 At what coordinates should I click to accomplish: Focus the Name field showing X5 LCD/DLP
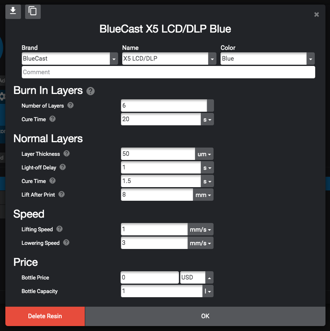pos(165,59)
